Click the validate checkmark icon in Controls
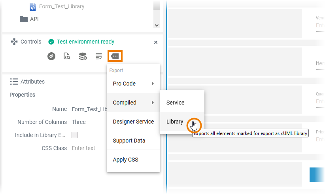Viewport: 325px width, 194px height. pos(51,57)
